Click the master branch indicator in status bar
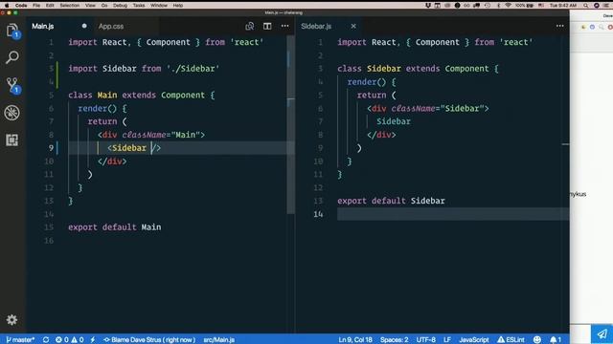This screenshot has height=344, width=613. pyautogui.click(x=20, y=340)
